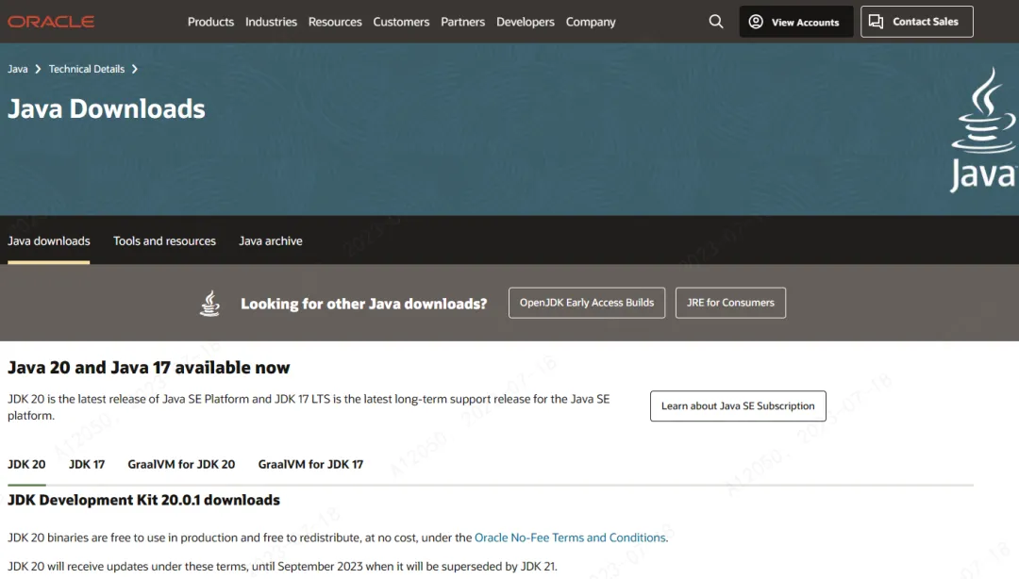Select GraalVM for JDK 20 tab
Viewport: 1019px width, 579px height.
[181, 464]
